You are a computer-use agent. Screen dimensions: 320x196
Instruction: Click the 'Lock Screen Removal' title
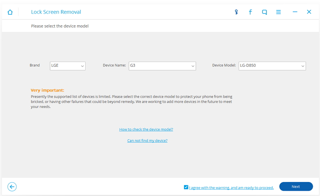pyautogui.click(x=56, y=12)
